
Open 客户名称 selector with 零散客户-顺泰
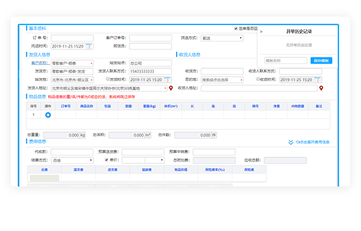72,63
